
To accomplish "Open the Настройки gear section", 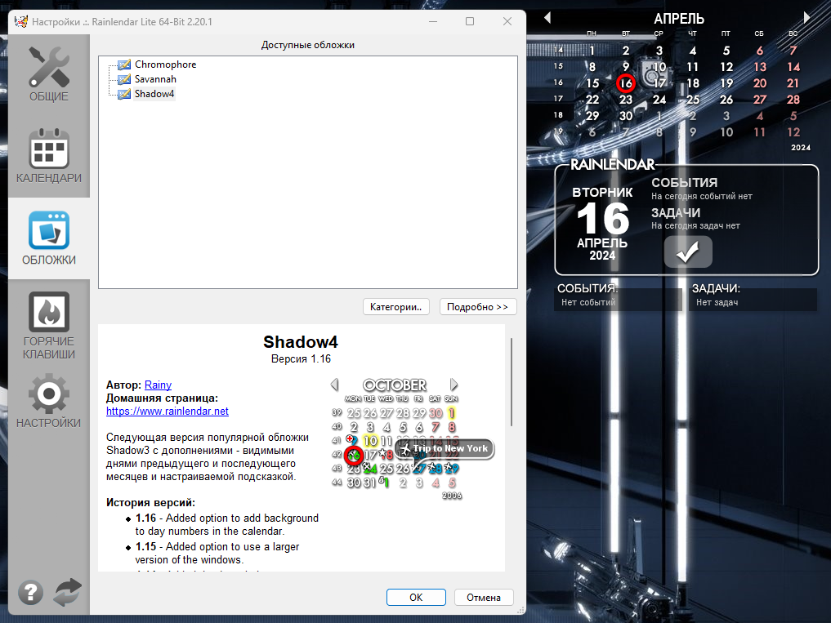I will click(49, 401).
